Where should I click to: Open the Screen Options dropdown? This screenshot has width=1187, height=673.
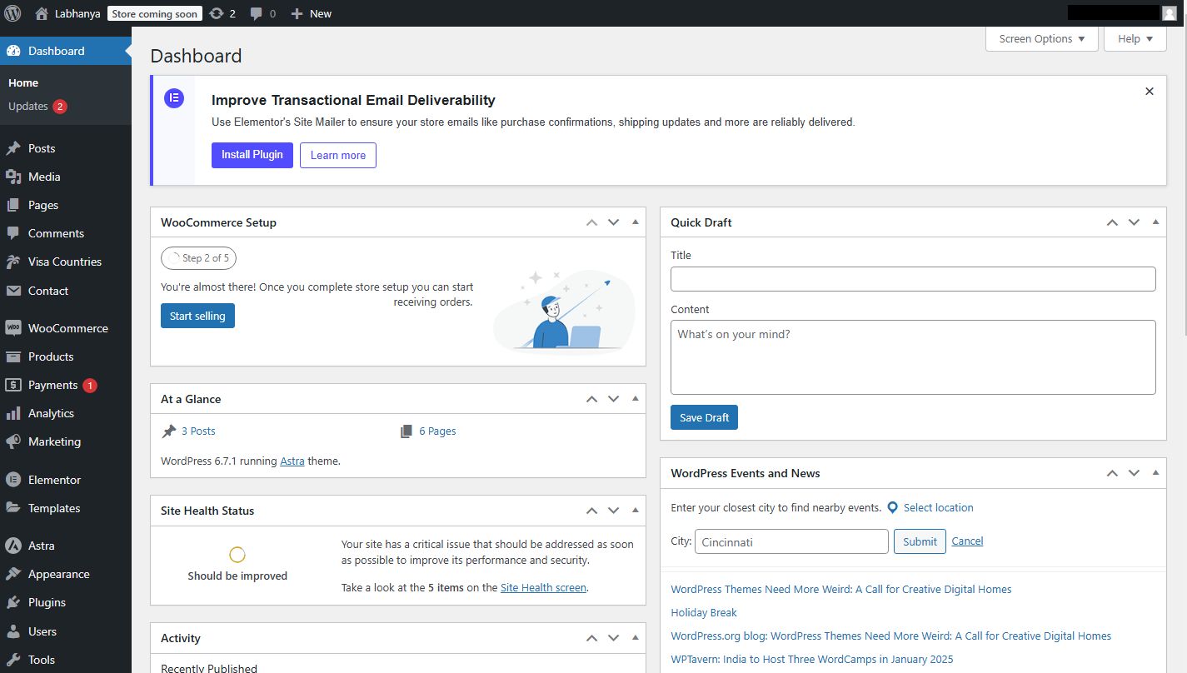coord(1042,39)
